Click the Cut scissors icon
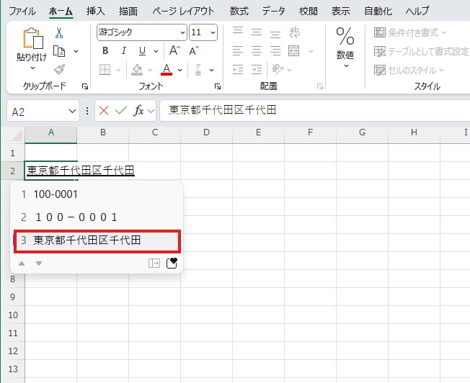Viewport: 470px width, 383px height. click(59, 32)
